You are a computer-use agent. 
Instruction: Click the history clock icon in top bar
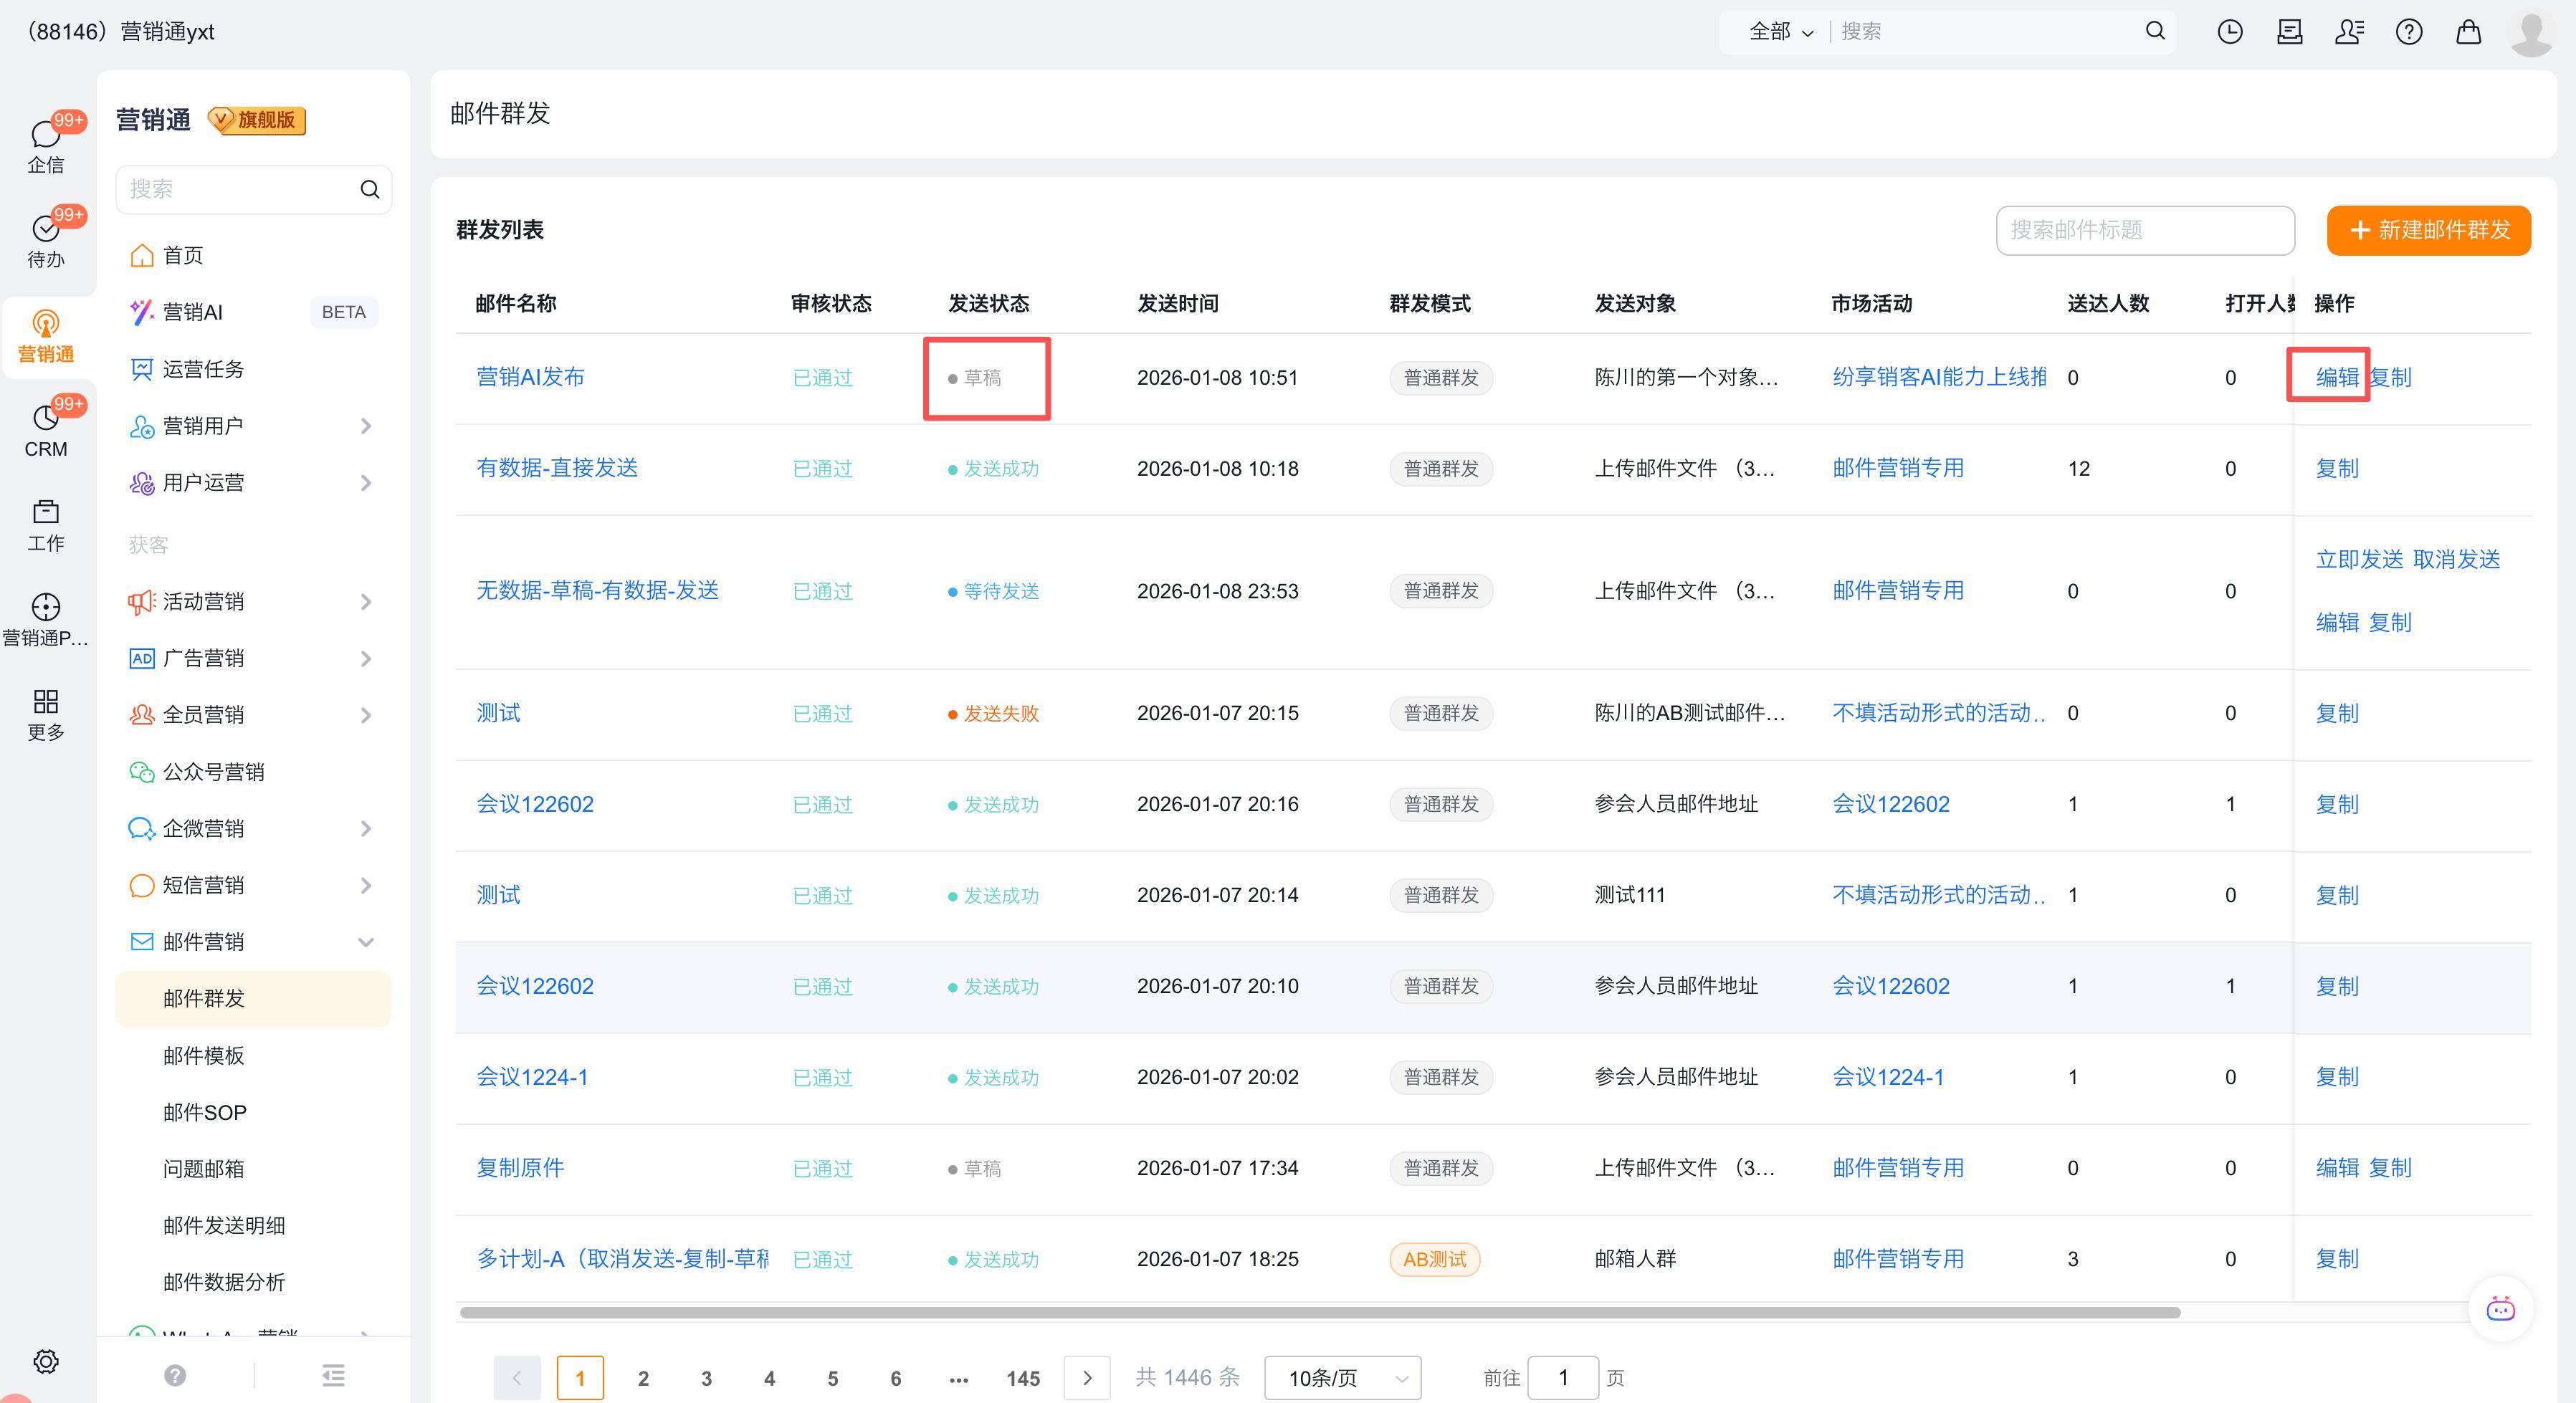click(x=2229, y=32)
